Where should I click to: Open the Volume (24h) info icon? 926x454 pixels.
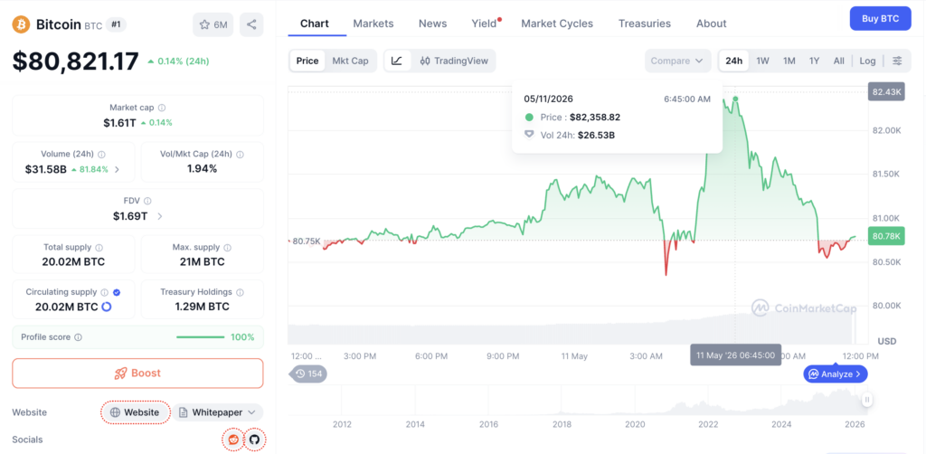click(101, 154)
